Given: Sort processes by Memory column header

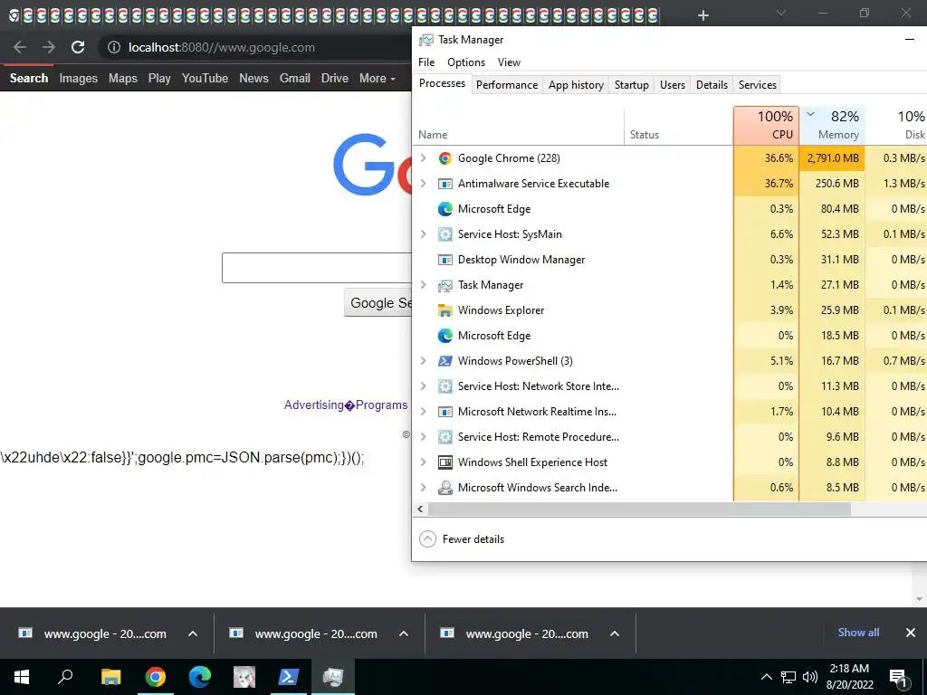Looking at the screenshot, I should pyautogui.click(x=832, y=125).
